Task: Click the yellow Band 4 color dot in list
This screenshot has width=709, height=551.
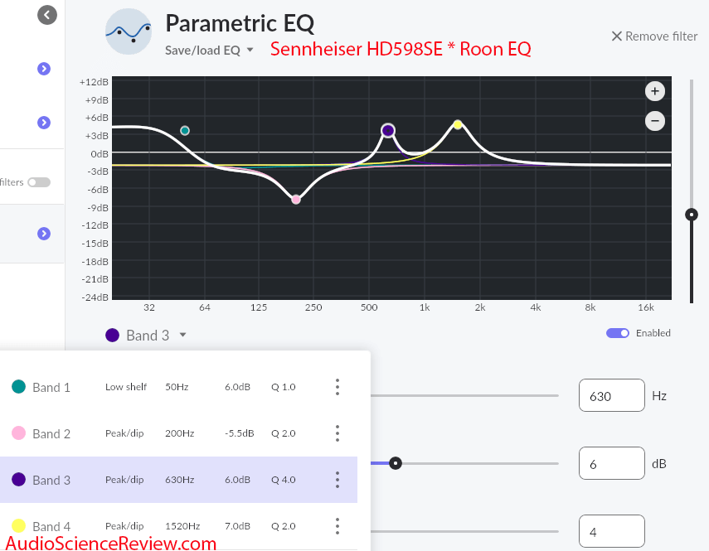Action: pyautogui.click(x=18, y=525)
